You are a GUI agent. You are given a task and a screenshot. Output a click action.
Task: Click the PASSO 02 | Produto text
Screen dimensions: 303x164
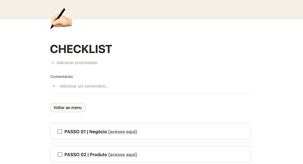[86, 155]
